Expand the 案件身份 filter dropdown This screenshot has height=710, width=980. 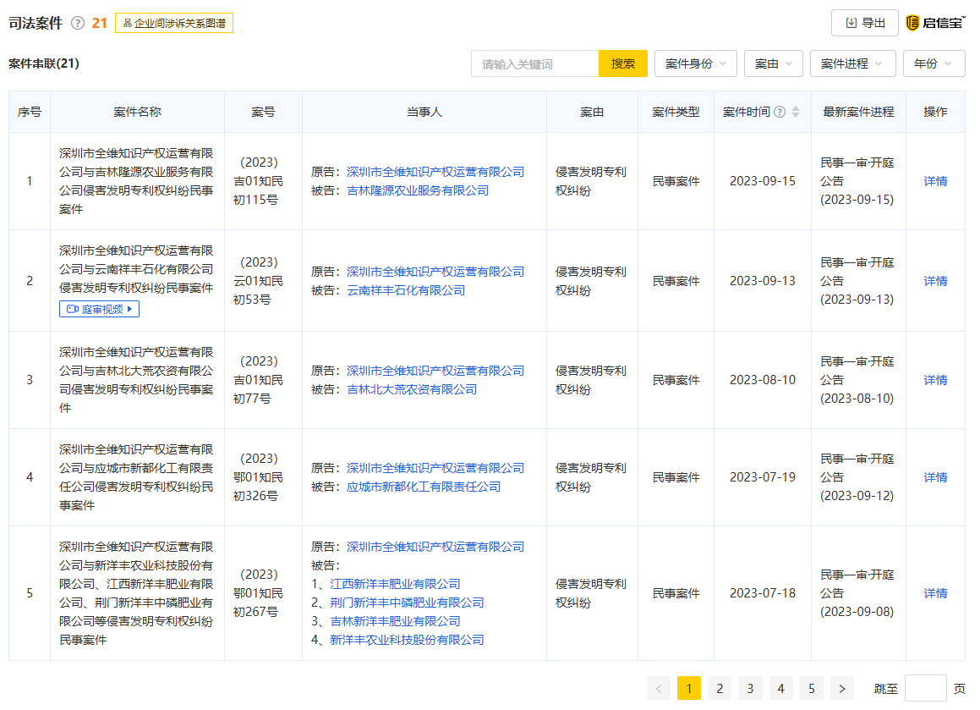pos(695,63)
